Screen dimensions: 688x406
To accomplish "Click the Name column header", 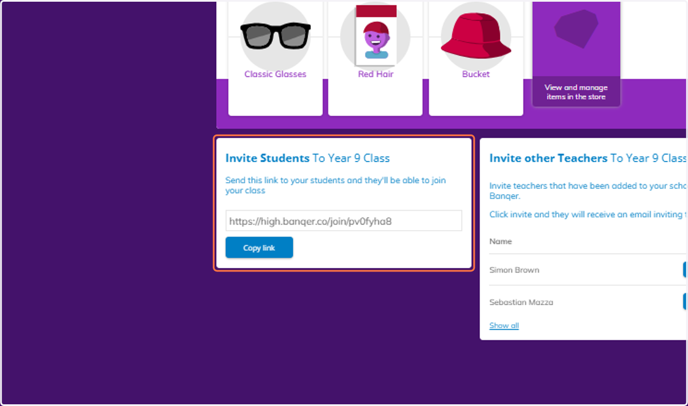I will (x=501, y=241).
